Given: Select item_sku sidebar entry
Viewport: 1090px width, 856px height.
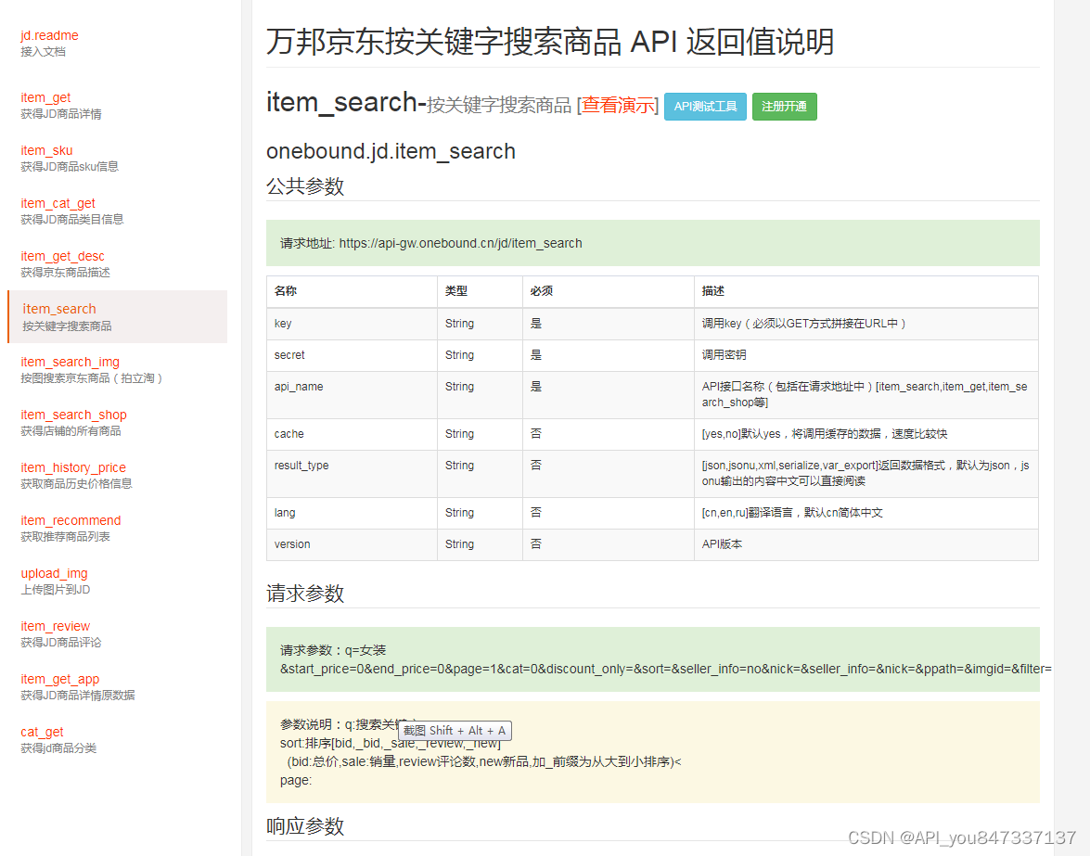Looking at the screenshot, I should tap(46, 150).
